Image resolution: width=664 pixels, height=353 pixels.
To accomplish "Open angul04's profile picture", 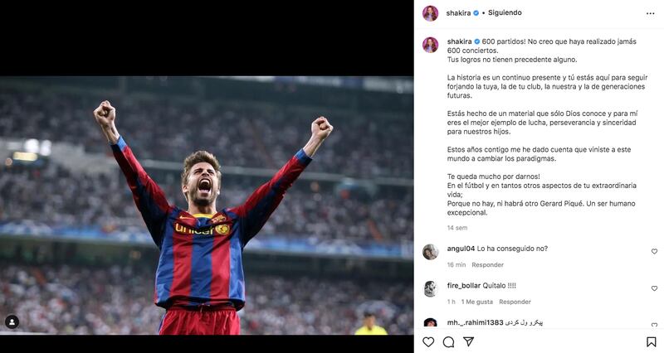I will (x=430, y=252).
